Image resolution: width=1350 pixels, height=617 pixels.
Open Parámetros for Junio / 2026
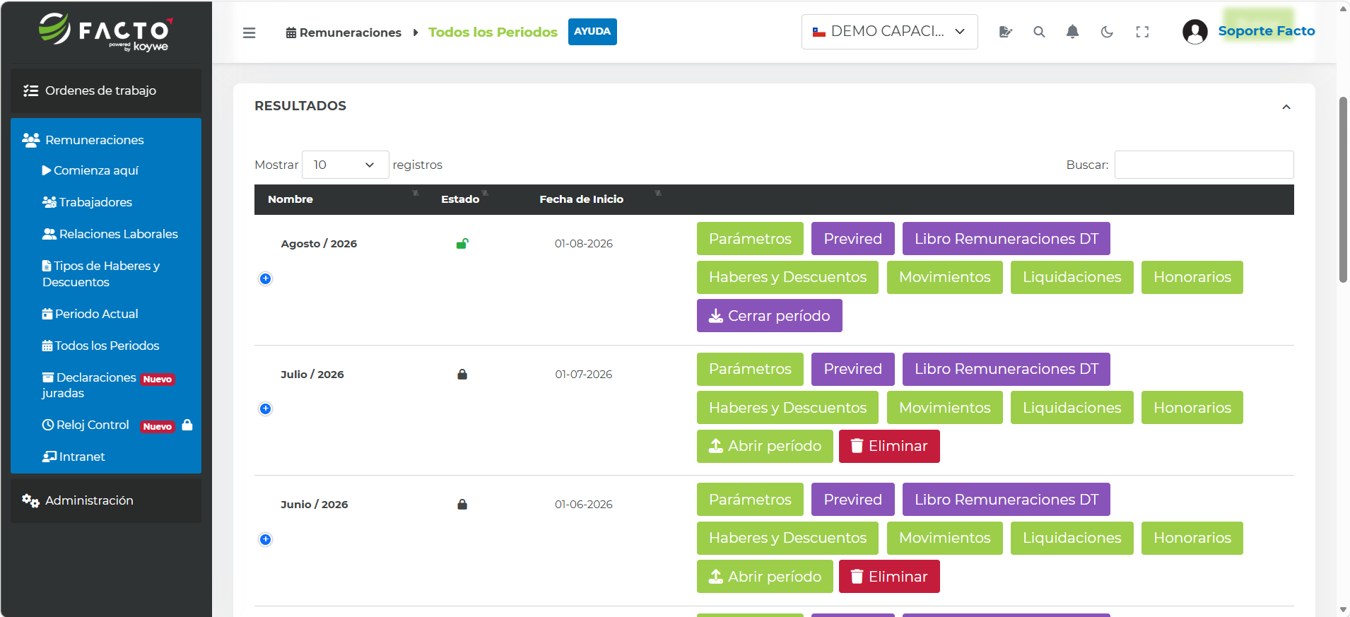click(x=750, y=500)
